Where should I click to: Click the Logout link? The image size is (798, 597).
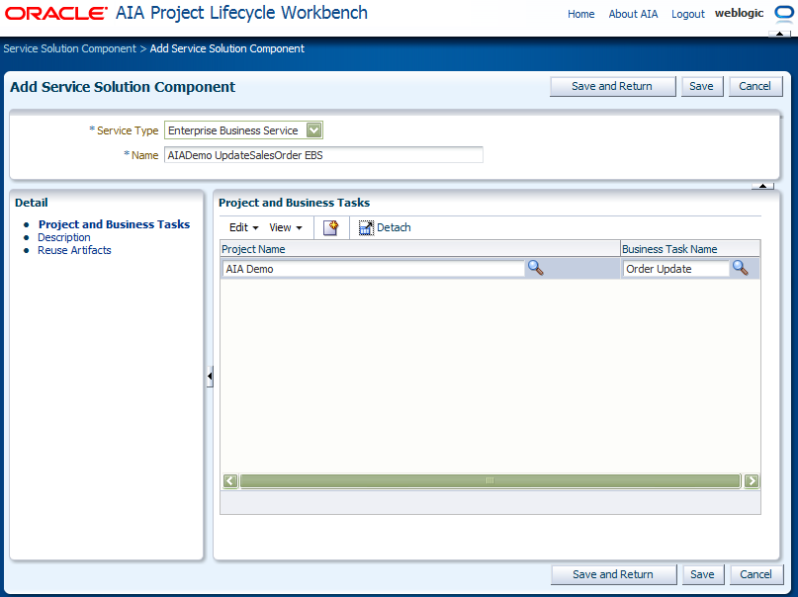688,14
